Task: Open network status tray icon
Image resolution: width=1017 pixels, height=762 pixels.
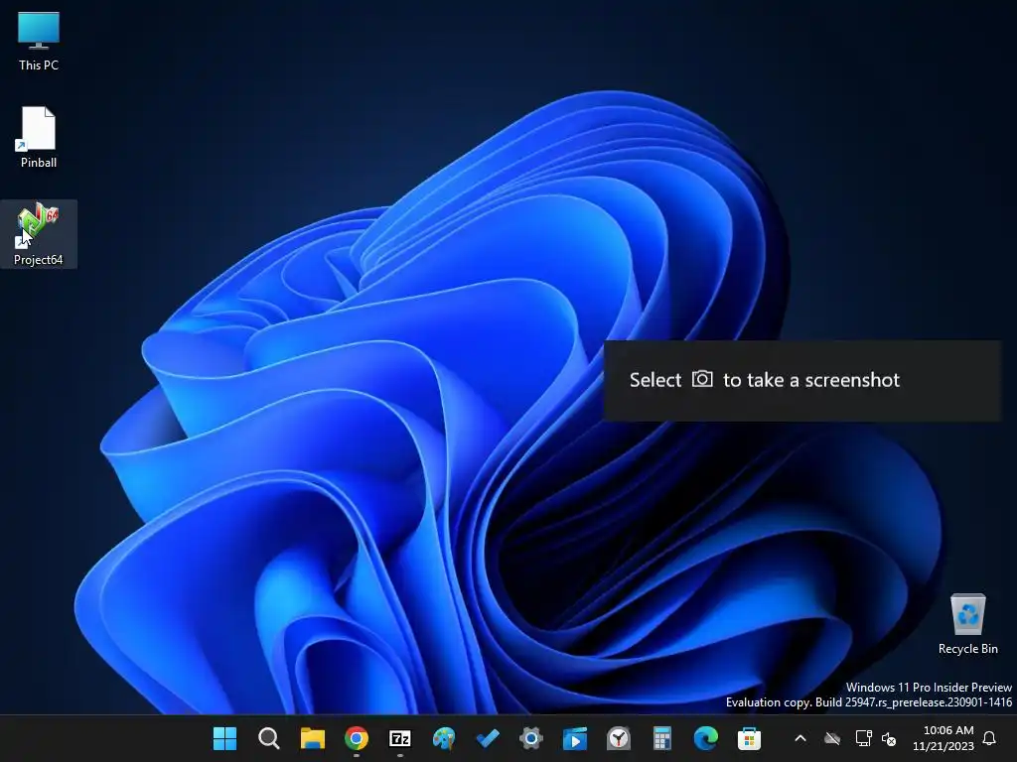Action: tap(863, 738)
